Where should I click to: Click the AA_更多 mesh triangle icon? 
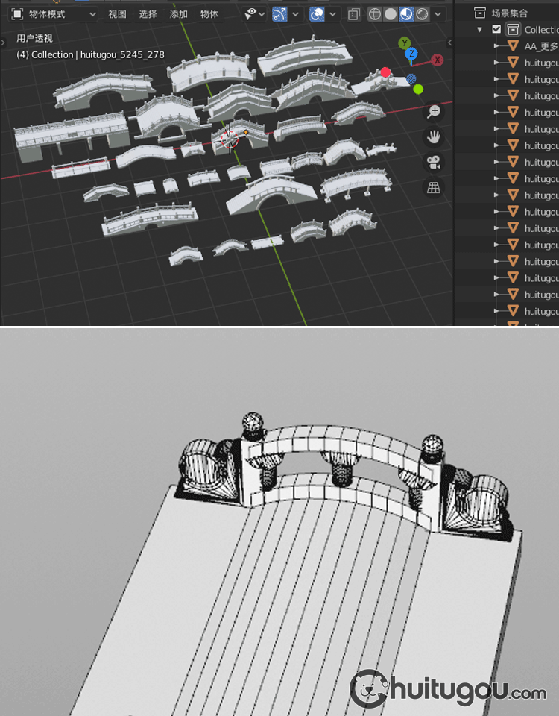(x=514, y=46)
